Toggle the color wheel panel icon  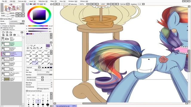click(28, 4)
